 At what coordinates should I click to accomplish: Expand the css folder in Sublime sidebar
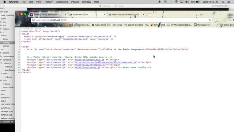tap(1, 22)
